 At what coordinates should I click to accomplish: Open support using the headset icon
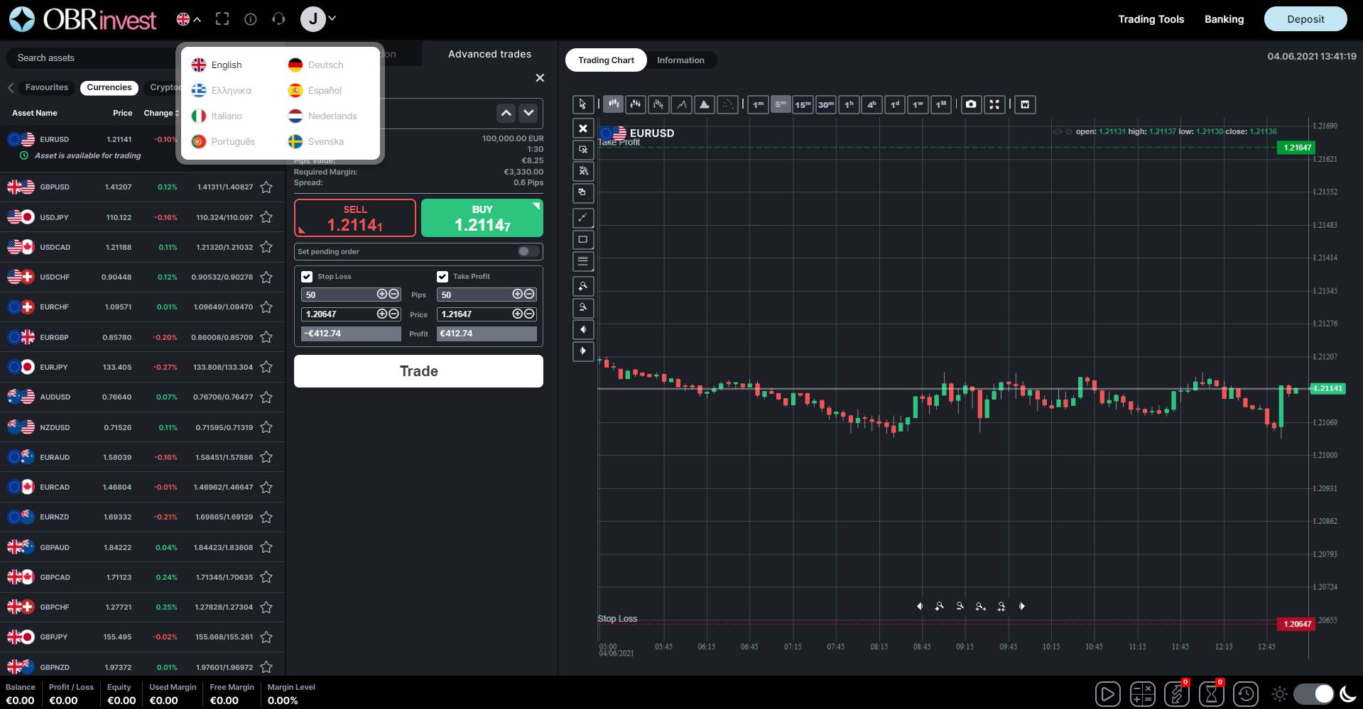278,19
